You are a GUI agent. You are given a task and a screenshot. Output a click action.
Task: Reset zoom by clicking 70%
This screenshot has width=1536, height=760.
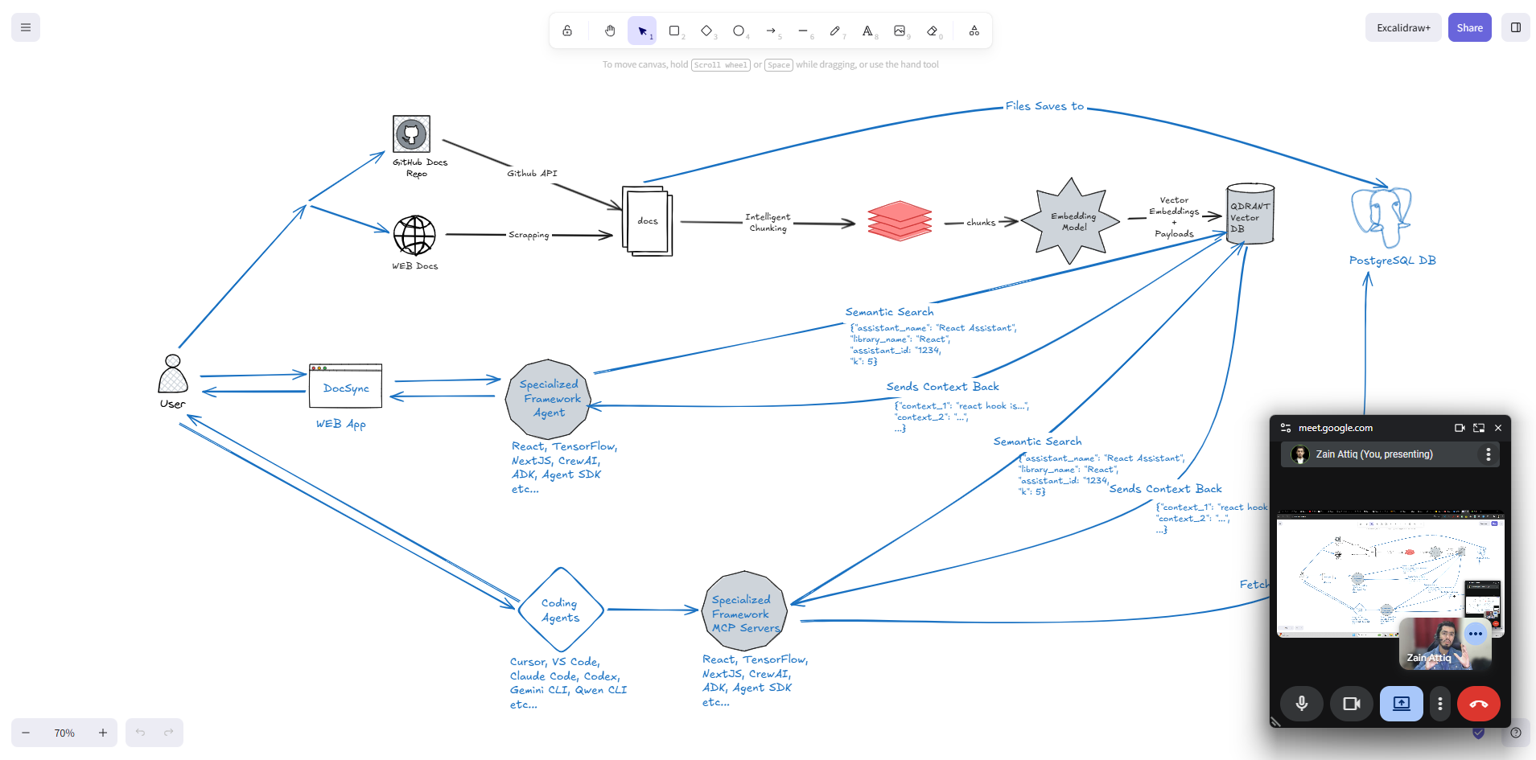click(64, 733)
